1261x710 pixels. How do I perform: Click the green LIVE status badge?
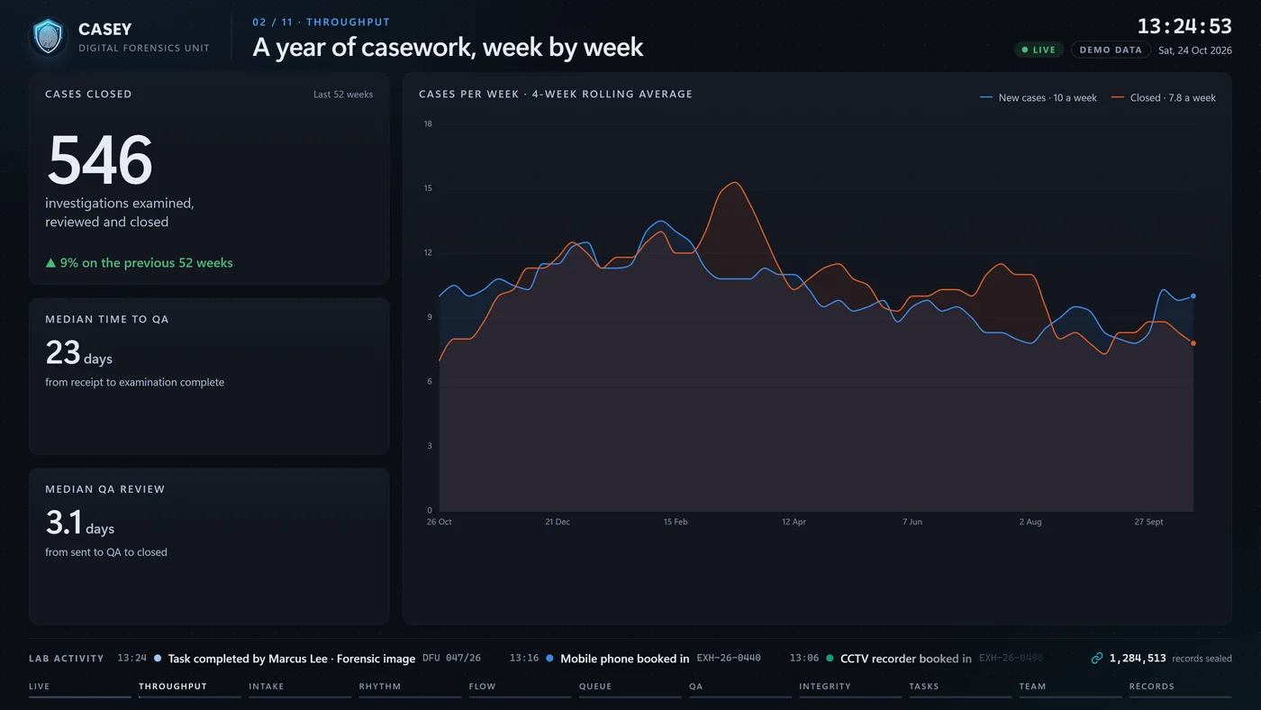point(1039,50)
